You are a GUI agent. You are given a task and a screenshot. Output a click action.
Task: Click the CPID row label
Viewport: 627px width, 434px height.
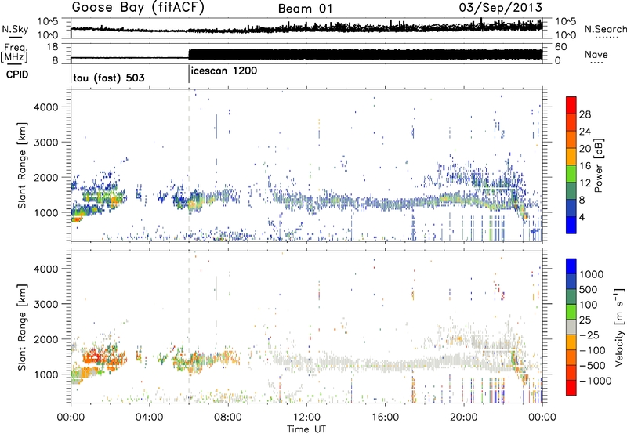click(x=17, y=74)
